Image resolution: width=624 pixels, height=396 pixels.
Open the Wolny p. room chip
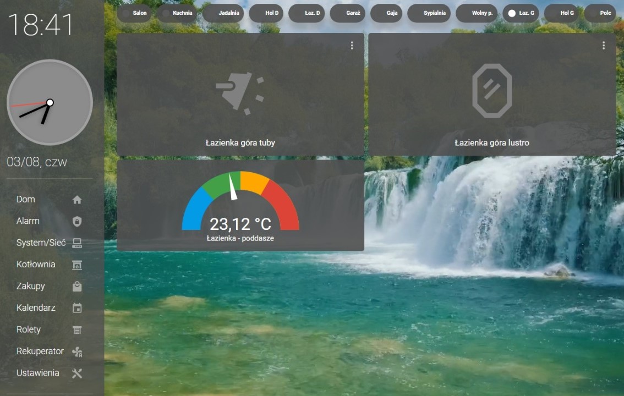coord(477,13)
